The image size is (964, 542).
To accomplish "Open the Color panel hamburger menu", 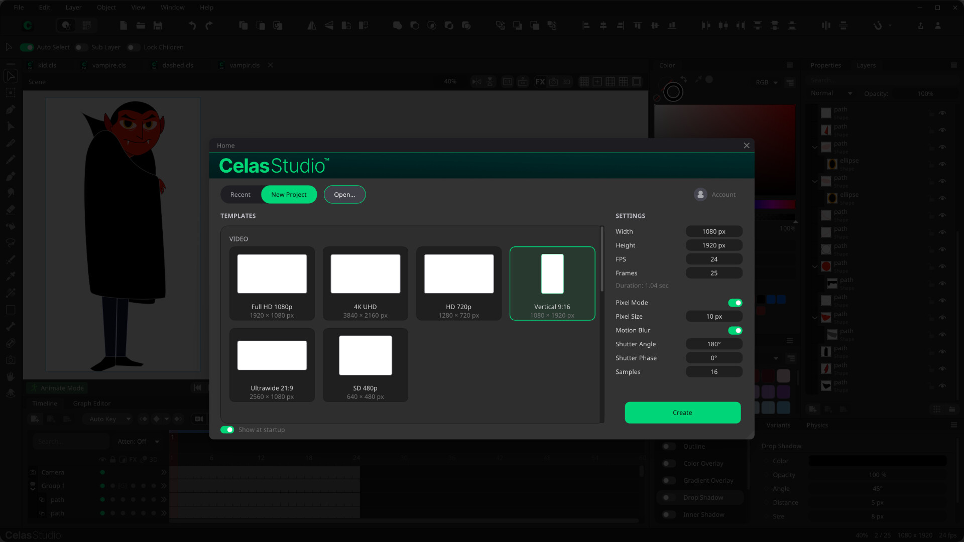I will [x=790, y=65].
